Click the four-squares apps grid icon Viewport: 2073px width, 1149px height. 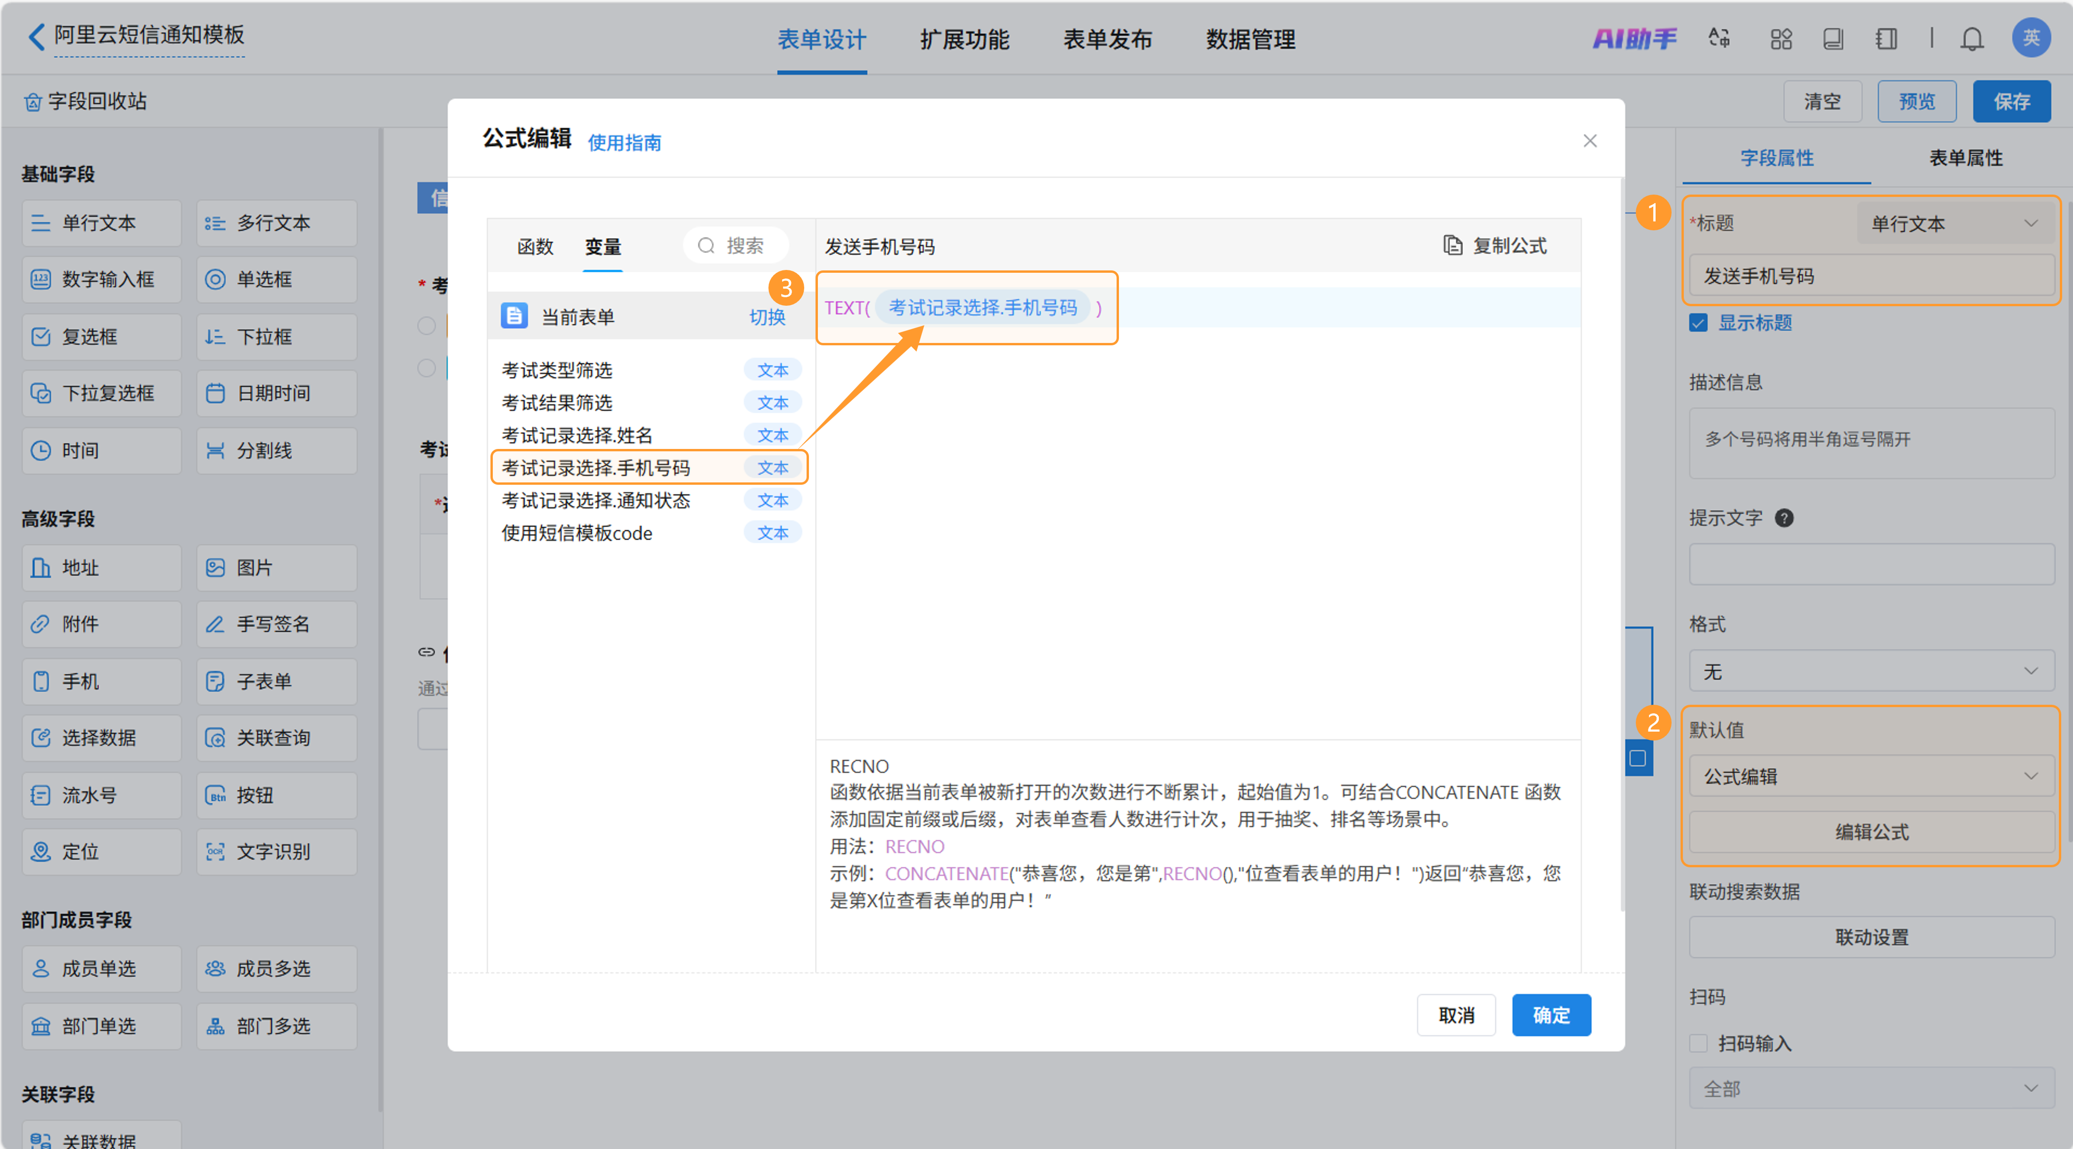[x=1781, y=39]
